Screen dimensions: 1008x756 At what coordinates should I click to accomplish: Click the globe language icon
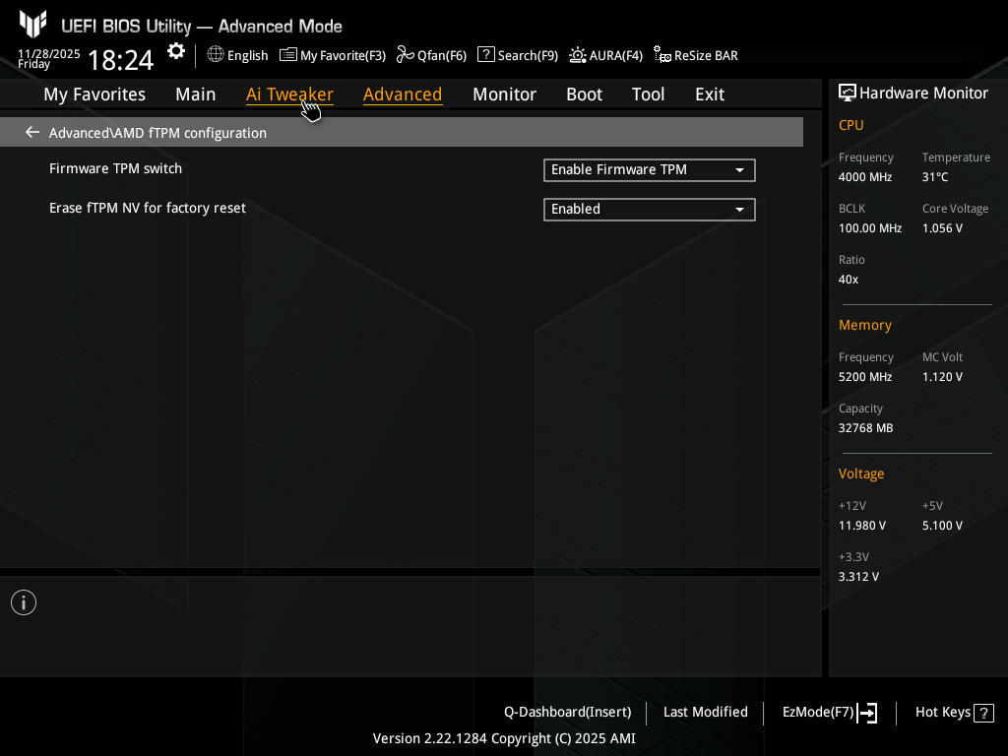(x=216, y=55)
